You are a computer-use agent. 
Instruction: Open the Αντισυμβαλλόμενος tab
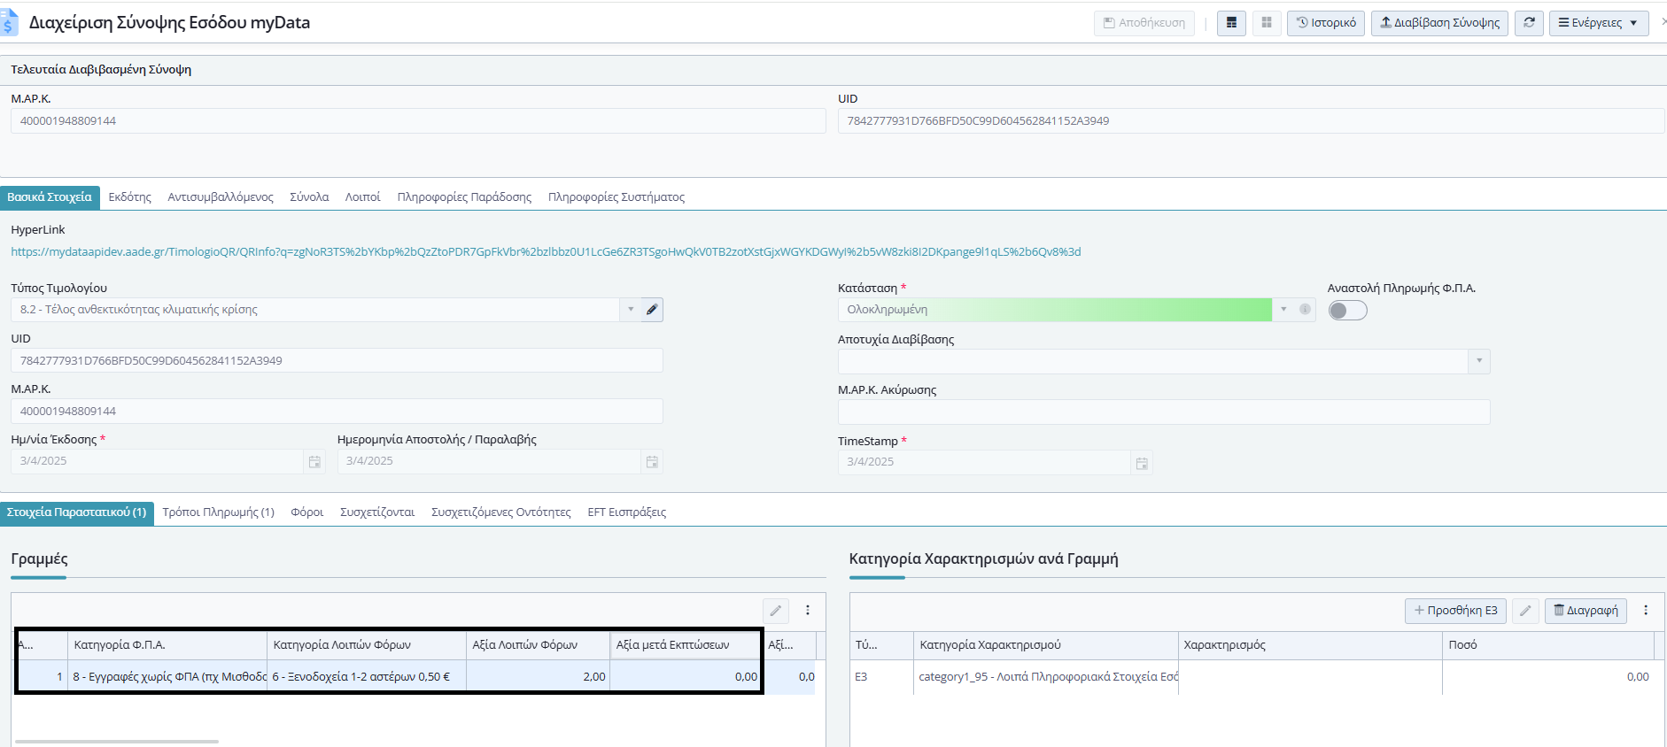point(221,197)
